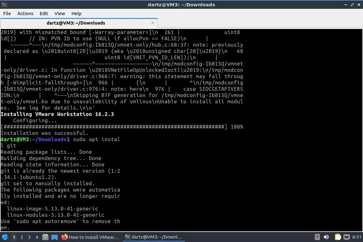Switch to dartz@VM3 terminal taskbar entry
The width and height of the screenshot is (363, 242).
click(x=154, y=237)
